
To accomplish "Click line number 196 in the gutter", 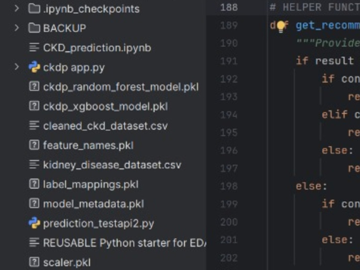I will pyautogui.click(x=229, y=150).
